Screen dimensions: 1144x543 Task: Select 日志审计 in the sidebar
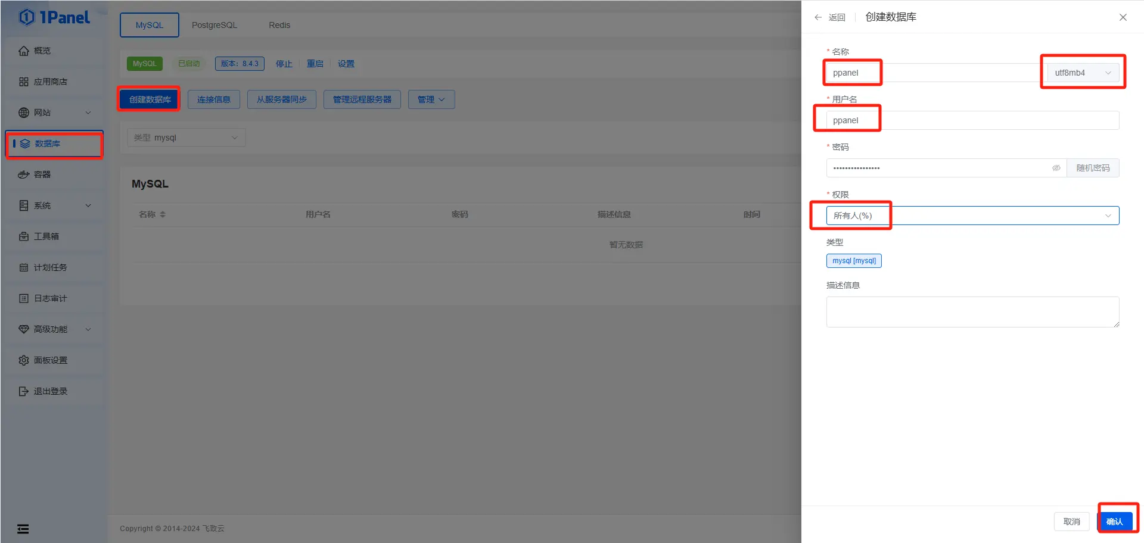point(54,298)
